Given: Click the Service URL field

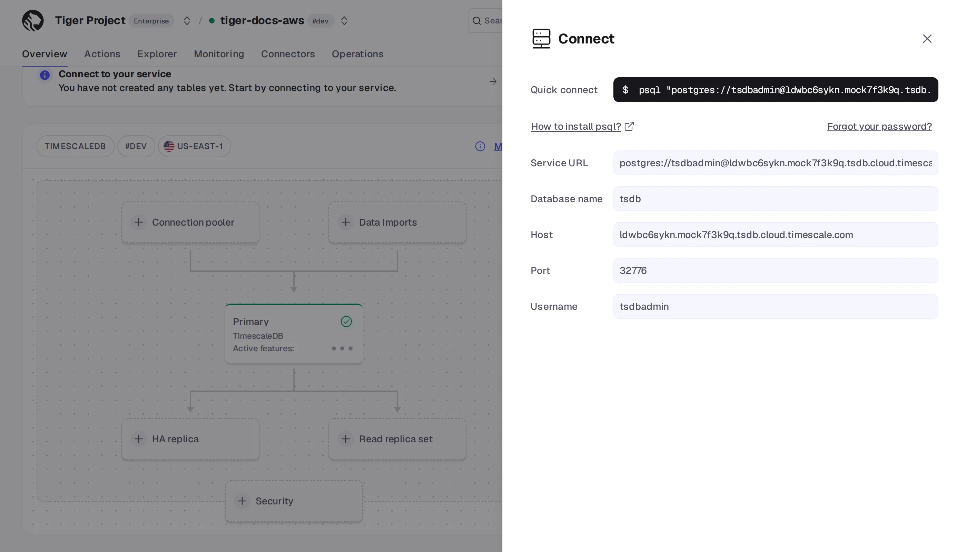Looking at the screenshot, I should (775, 163).
